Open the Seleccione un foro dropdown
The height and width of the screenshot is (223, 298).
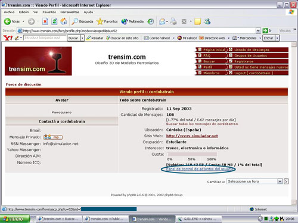(x=254, y=181)
